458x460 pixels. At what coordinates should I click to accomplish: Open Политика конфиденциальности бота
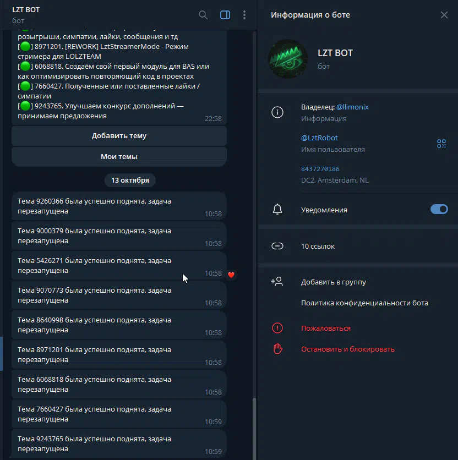[x=364, y=303]
